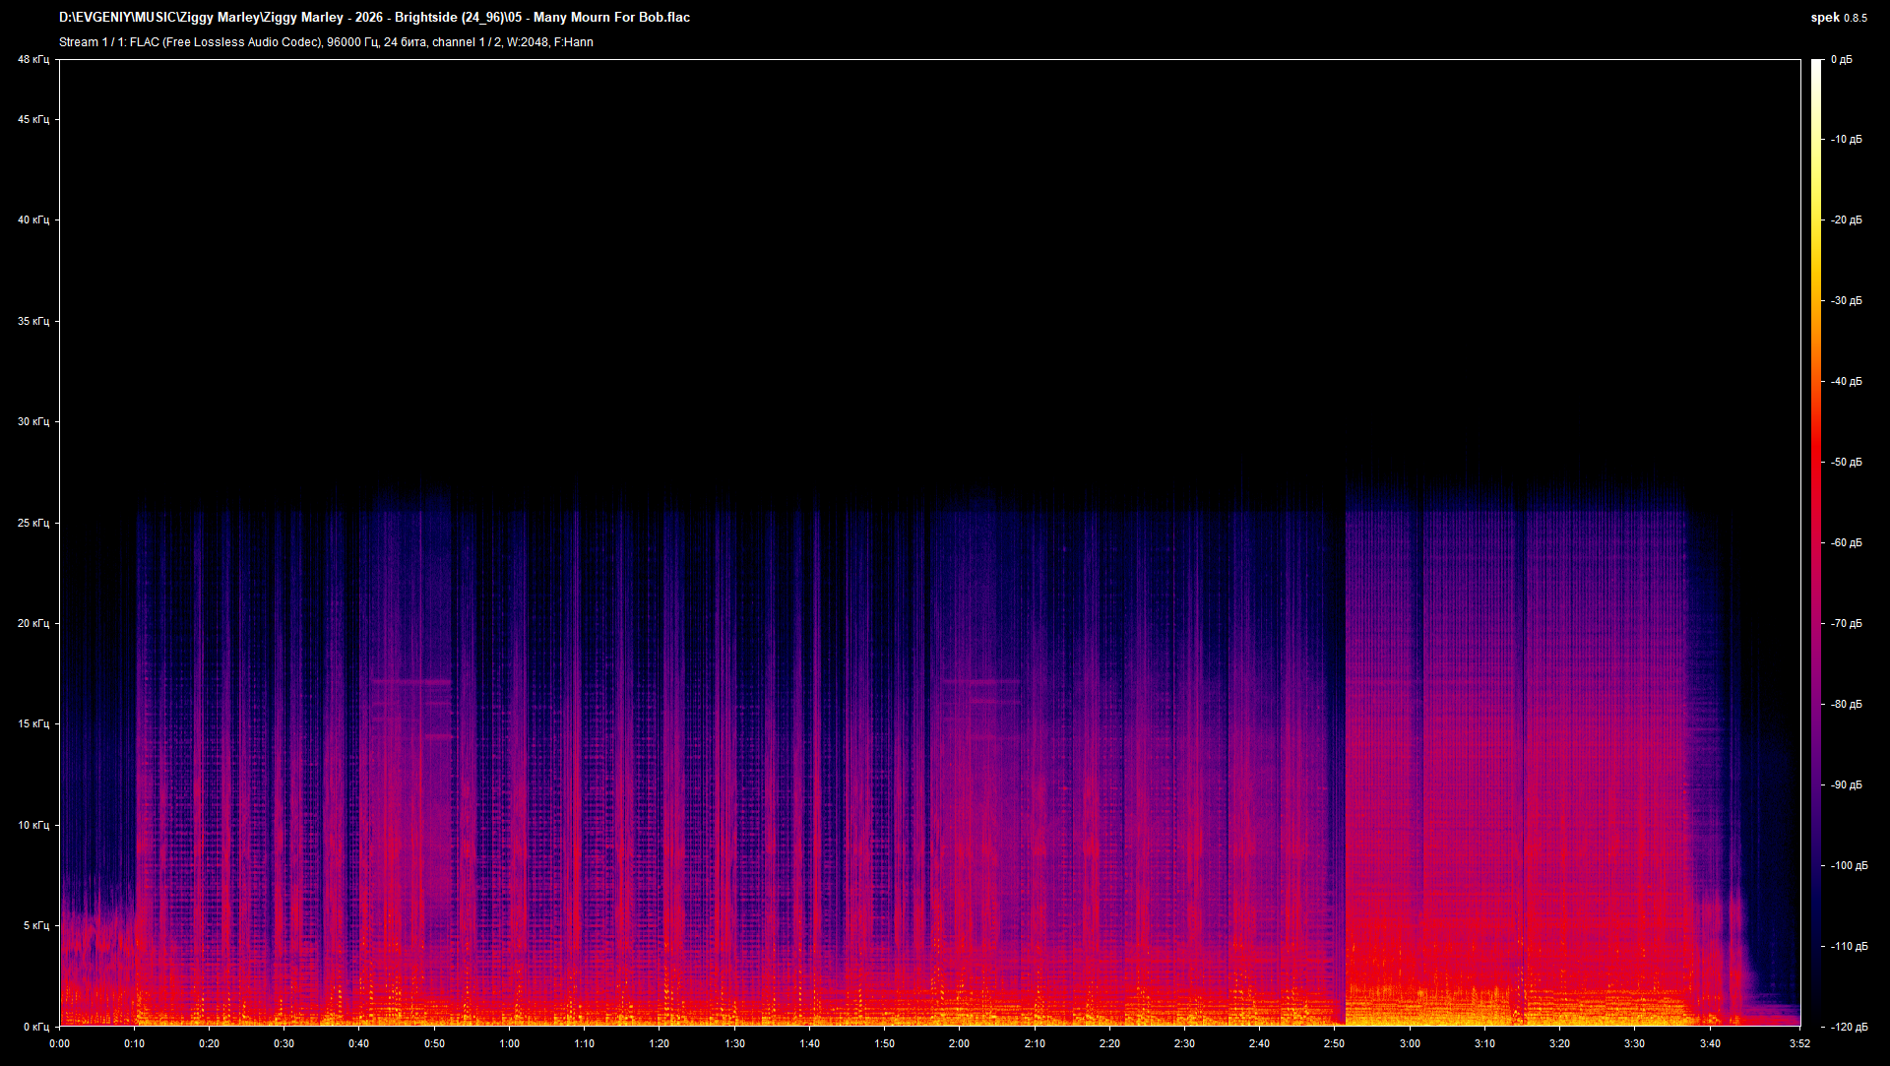Screen dimensions: 1890x1066
Task: Click the '-100 дБ' level label
Action: (1850, 866)
